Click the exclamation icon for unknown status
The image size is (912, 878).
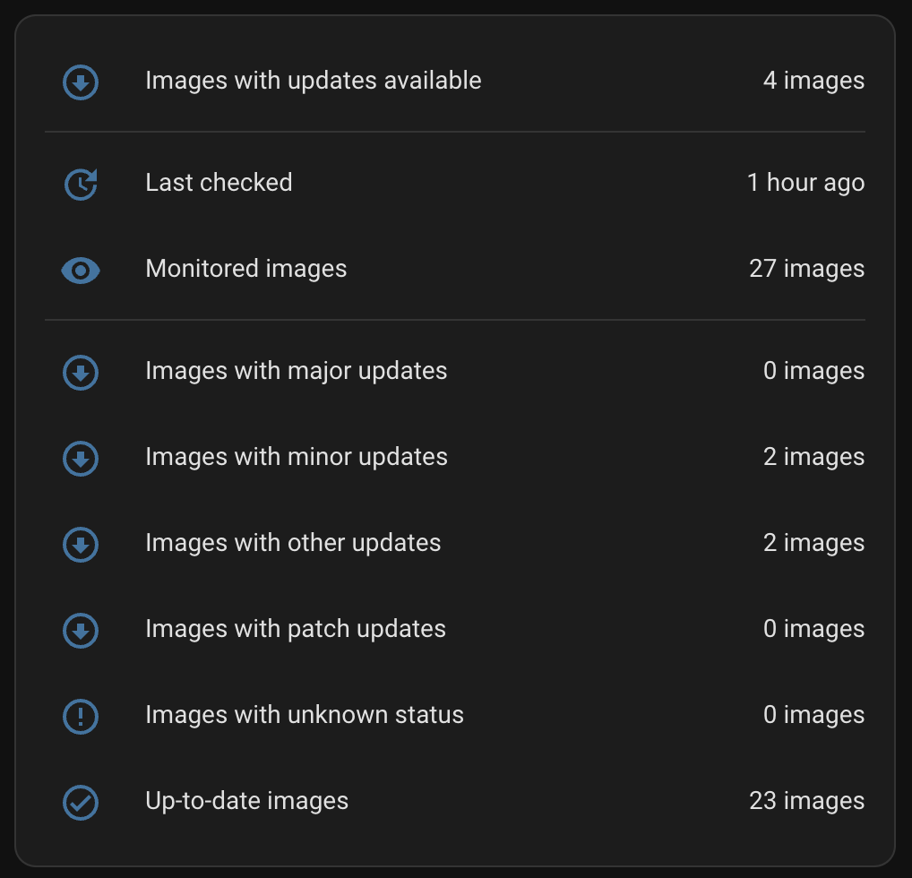point(81,717)
